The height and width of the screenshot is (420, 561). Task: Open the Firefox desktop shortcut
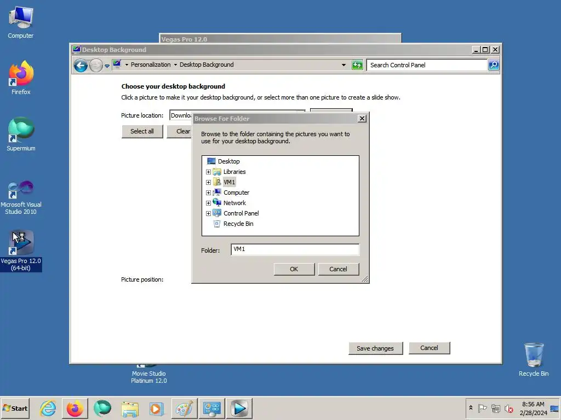pyautogui.click(x=21, y=78)
